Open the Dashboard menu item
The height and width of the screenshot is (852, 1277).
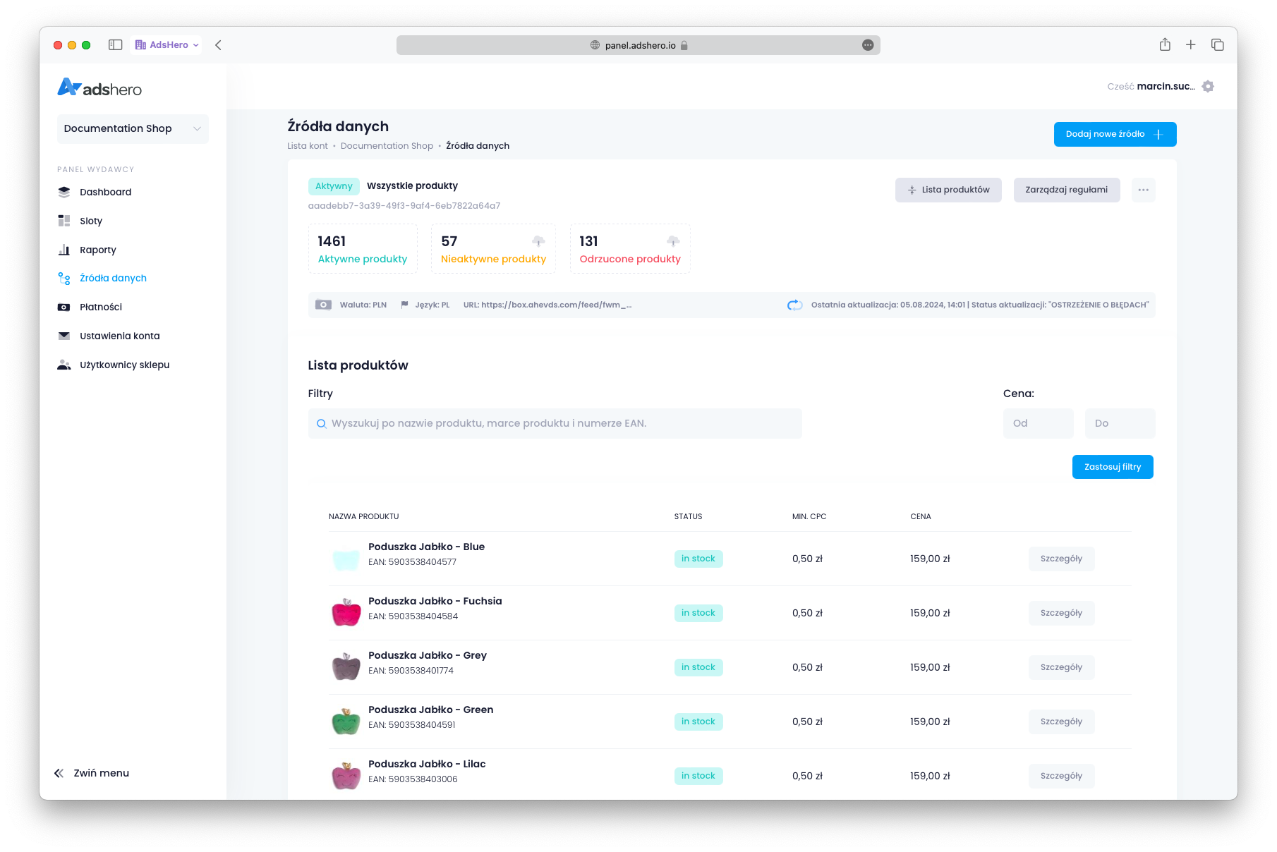(x=105, y=192)
